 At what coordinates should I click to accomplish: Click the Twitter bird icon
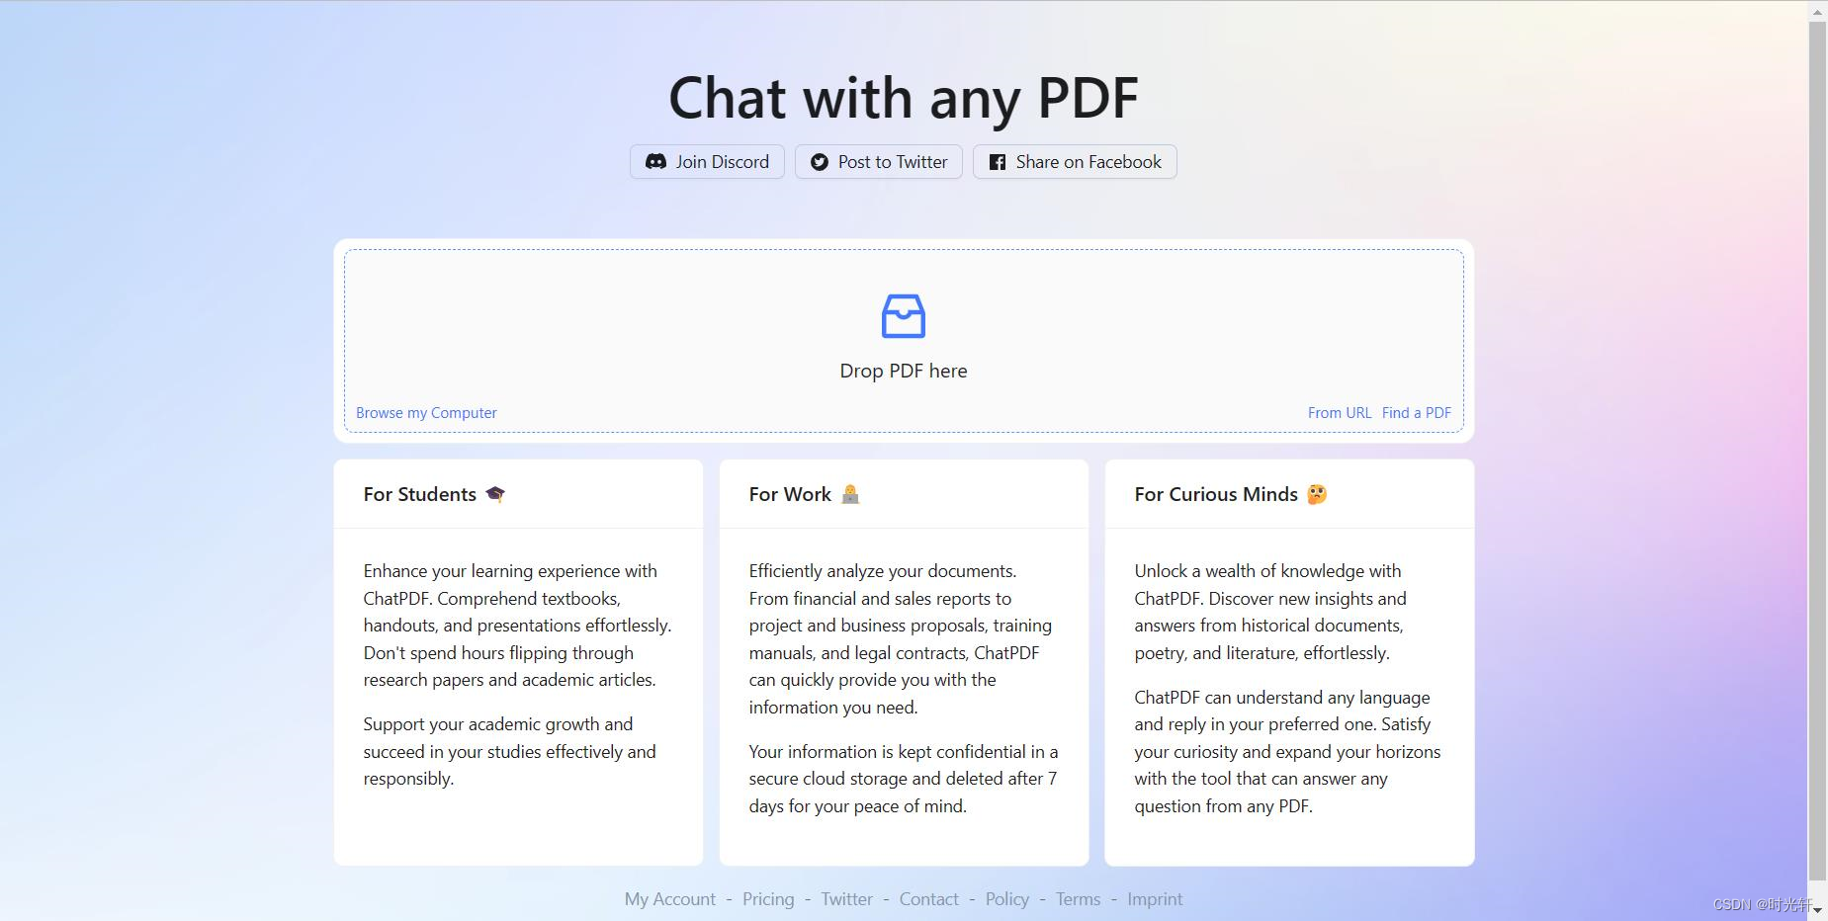820,162
